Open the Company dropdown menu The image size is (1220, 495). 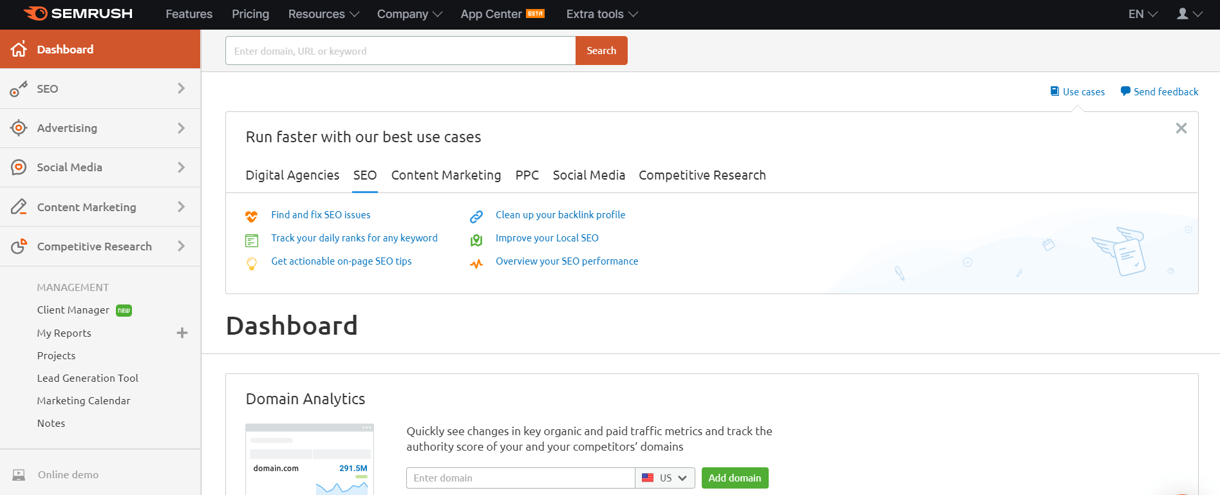click(x=409, y=14)
